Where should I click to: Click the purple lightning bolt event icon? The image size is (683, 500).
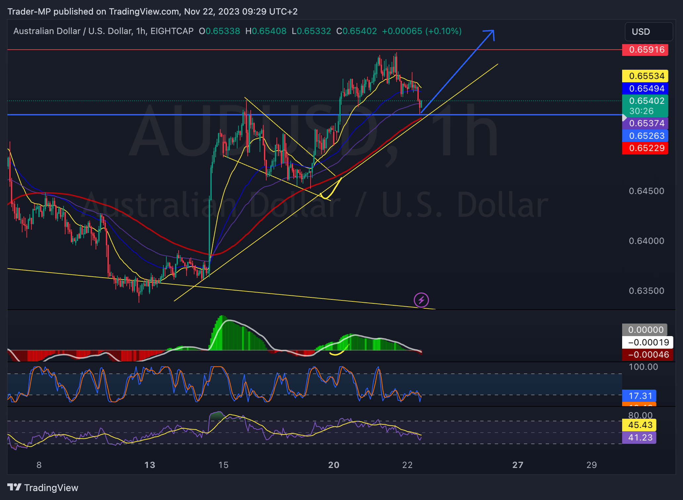coord(421,300)
